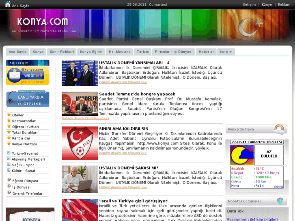Open the Haberler tab
295x221 pixels.
(207, 52)
